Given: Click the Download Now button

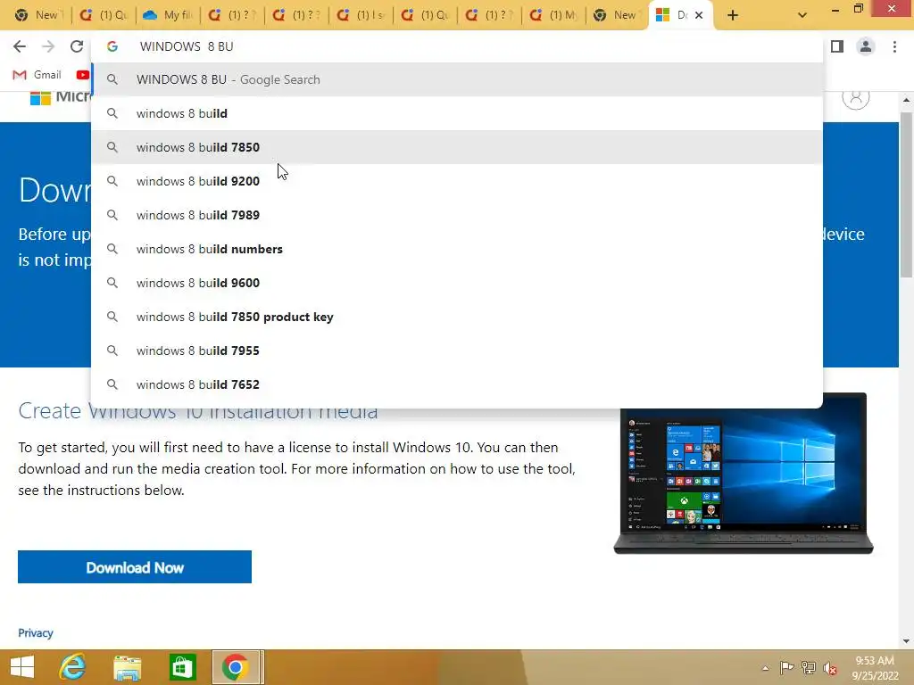Looking at the screenshot, I should point(135,566).
